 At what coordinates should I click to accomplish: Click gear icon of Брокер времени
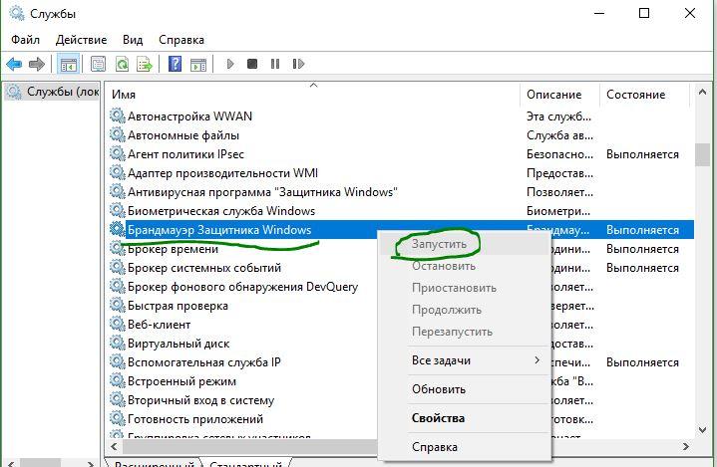(118, 249)
